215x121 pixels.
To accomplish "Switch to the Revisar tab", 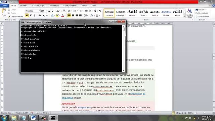I will [x=84, y=6].
